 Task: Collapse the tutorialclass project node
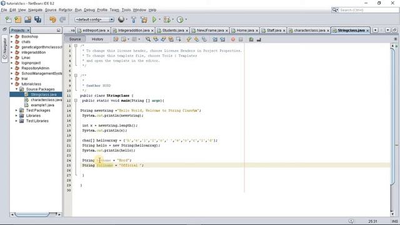pyautogui.click(x=12, y=84)
